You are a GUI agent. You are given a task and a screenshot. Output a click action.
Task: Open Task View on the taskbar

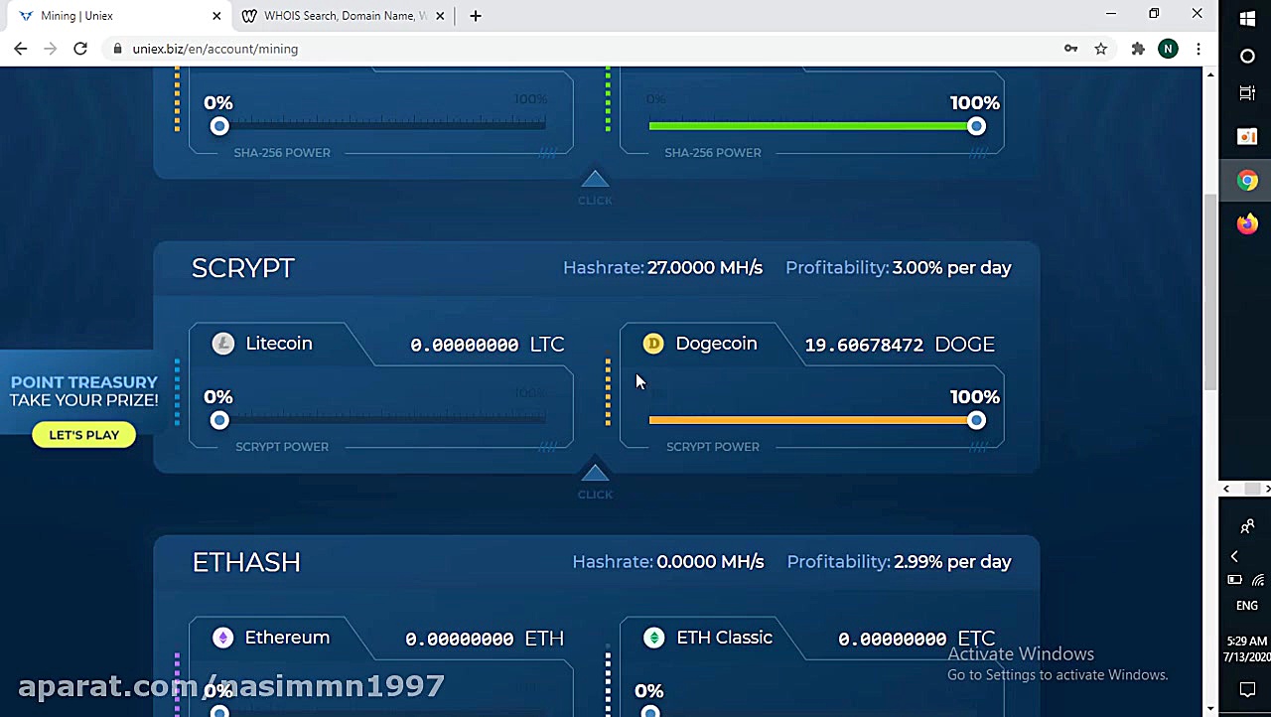pos(1247,93)
